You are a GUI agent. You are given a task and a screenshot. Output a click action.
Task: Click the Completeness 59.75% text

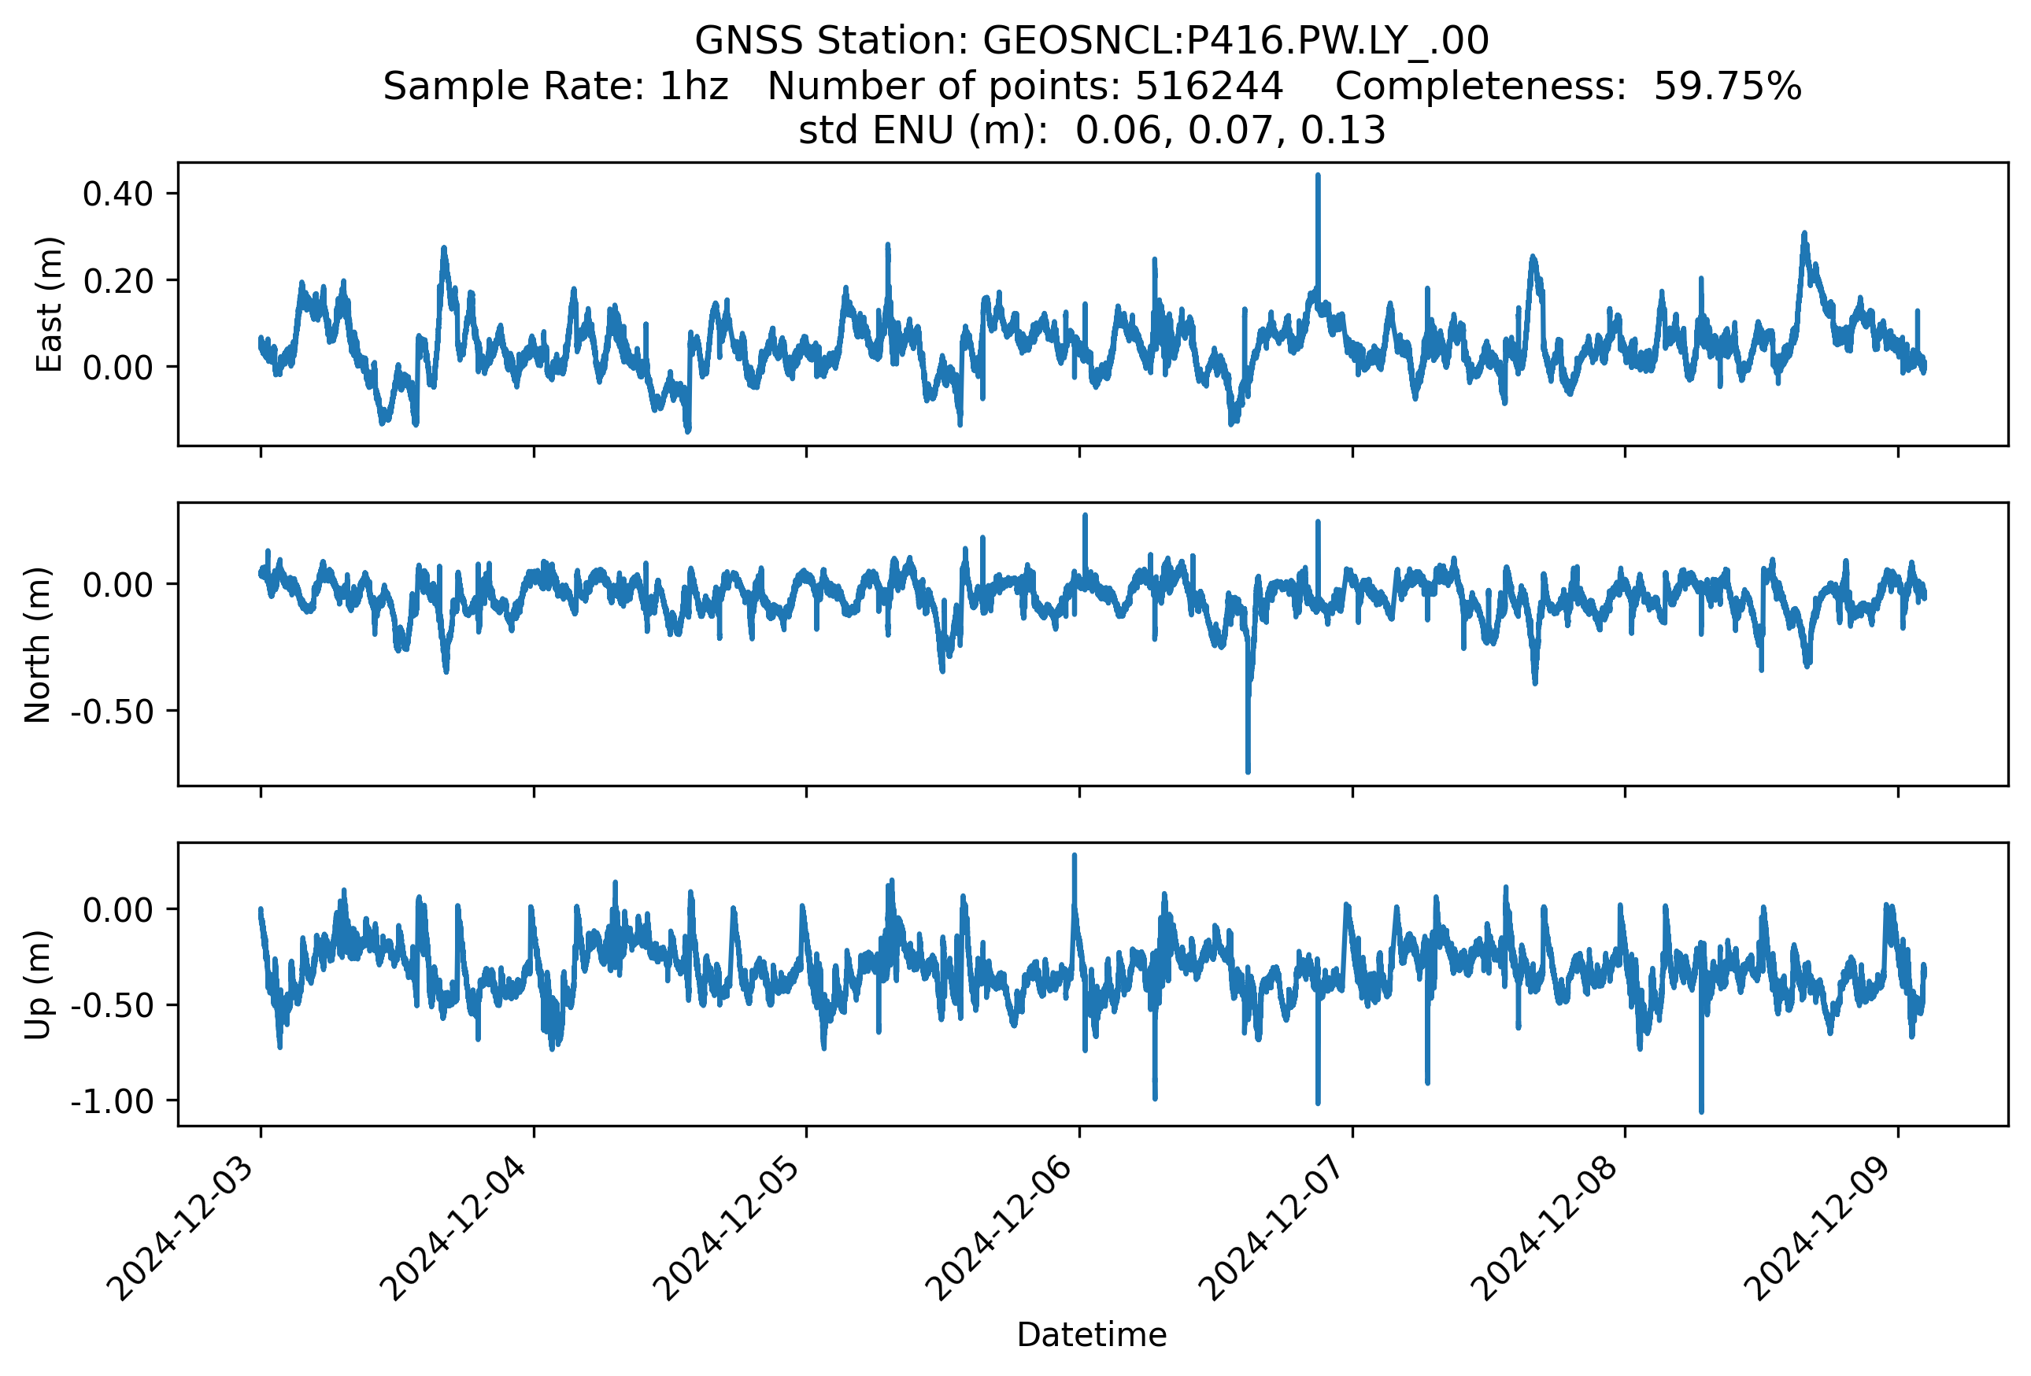[1568, 86]
